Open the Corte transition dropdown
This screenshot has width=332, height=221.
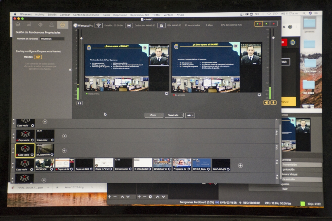154,115
